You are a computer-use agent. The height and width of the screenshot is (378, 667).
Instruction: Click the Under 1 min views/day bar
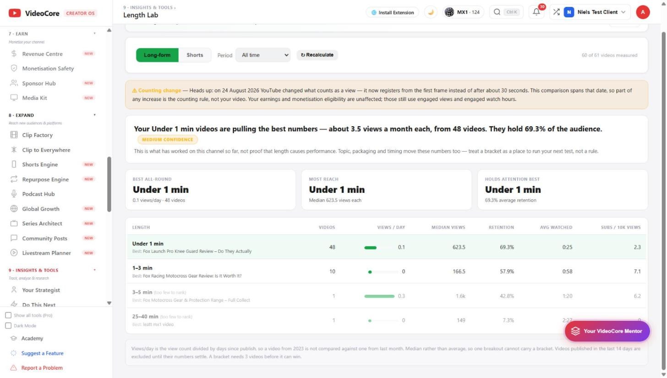tap(370, 247)
